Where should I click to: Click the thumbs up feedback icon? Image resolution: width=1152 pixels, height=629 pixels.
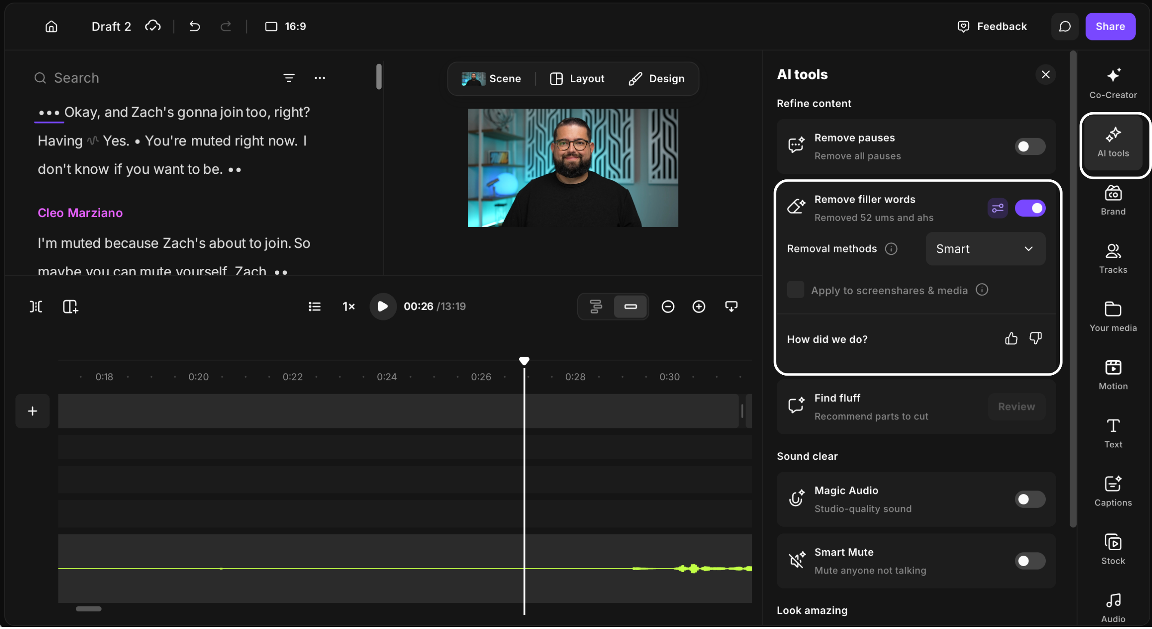(1010, 339)
